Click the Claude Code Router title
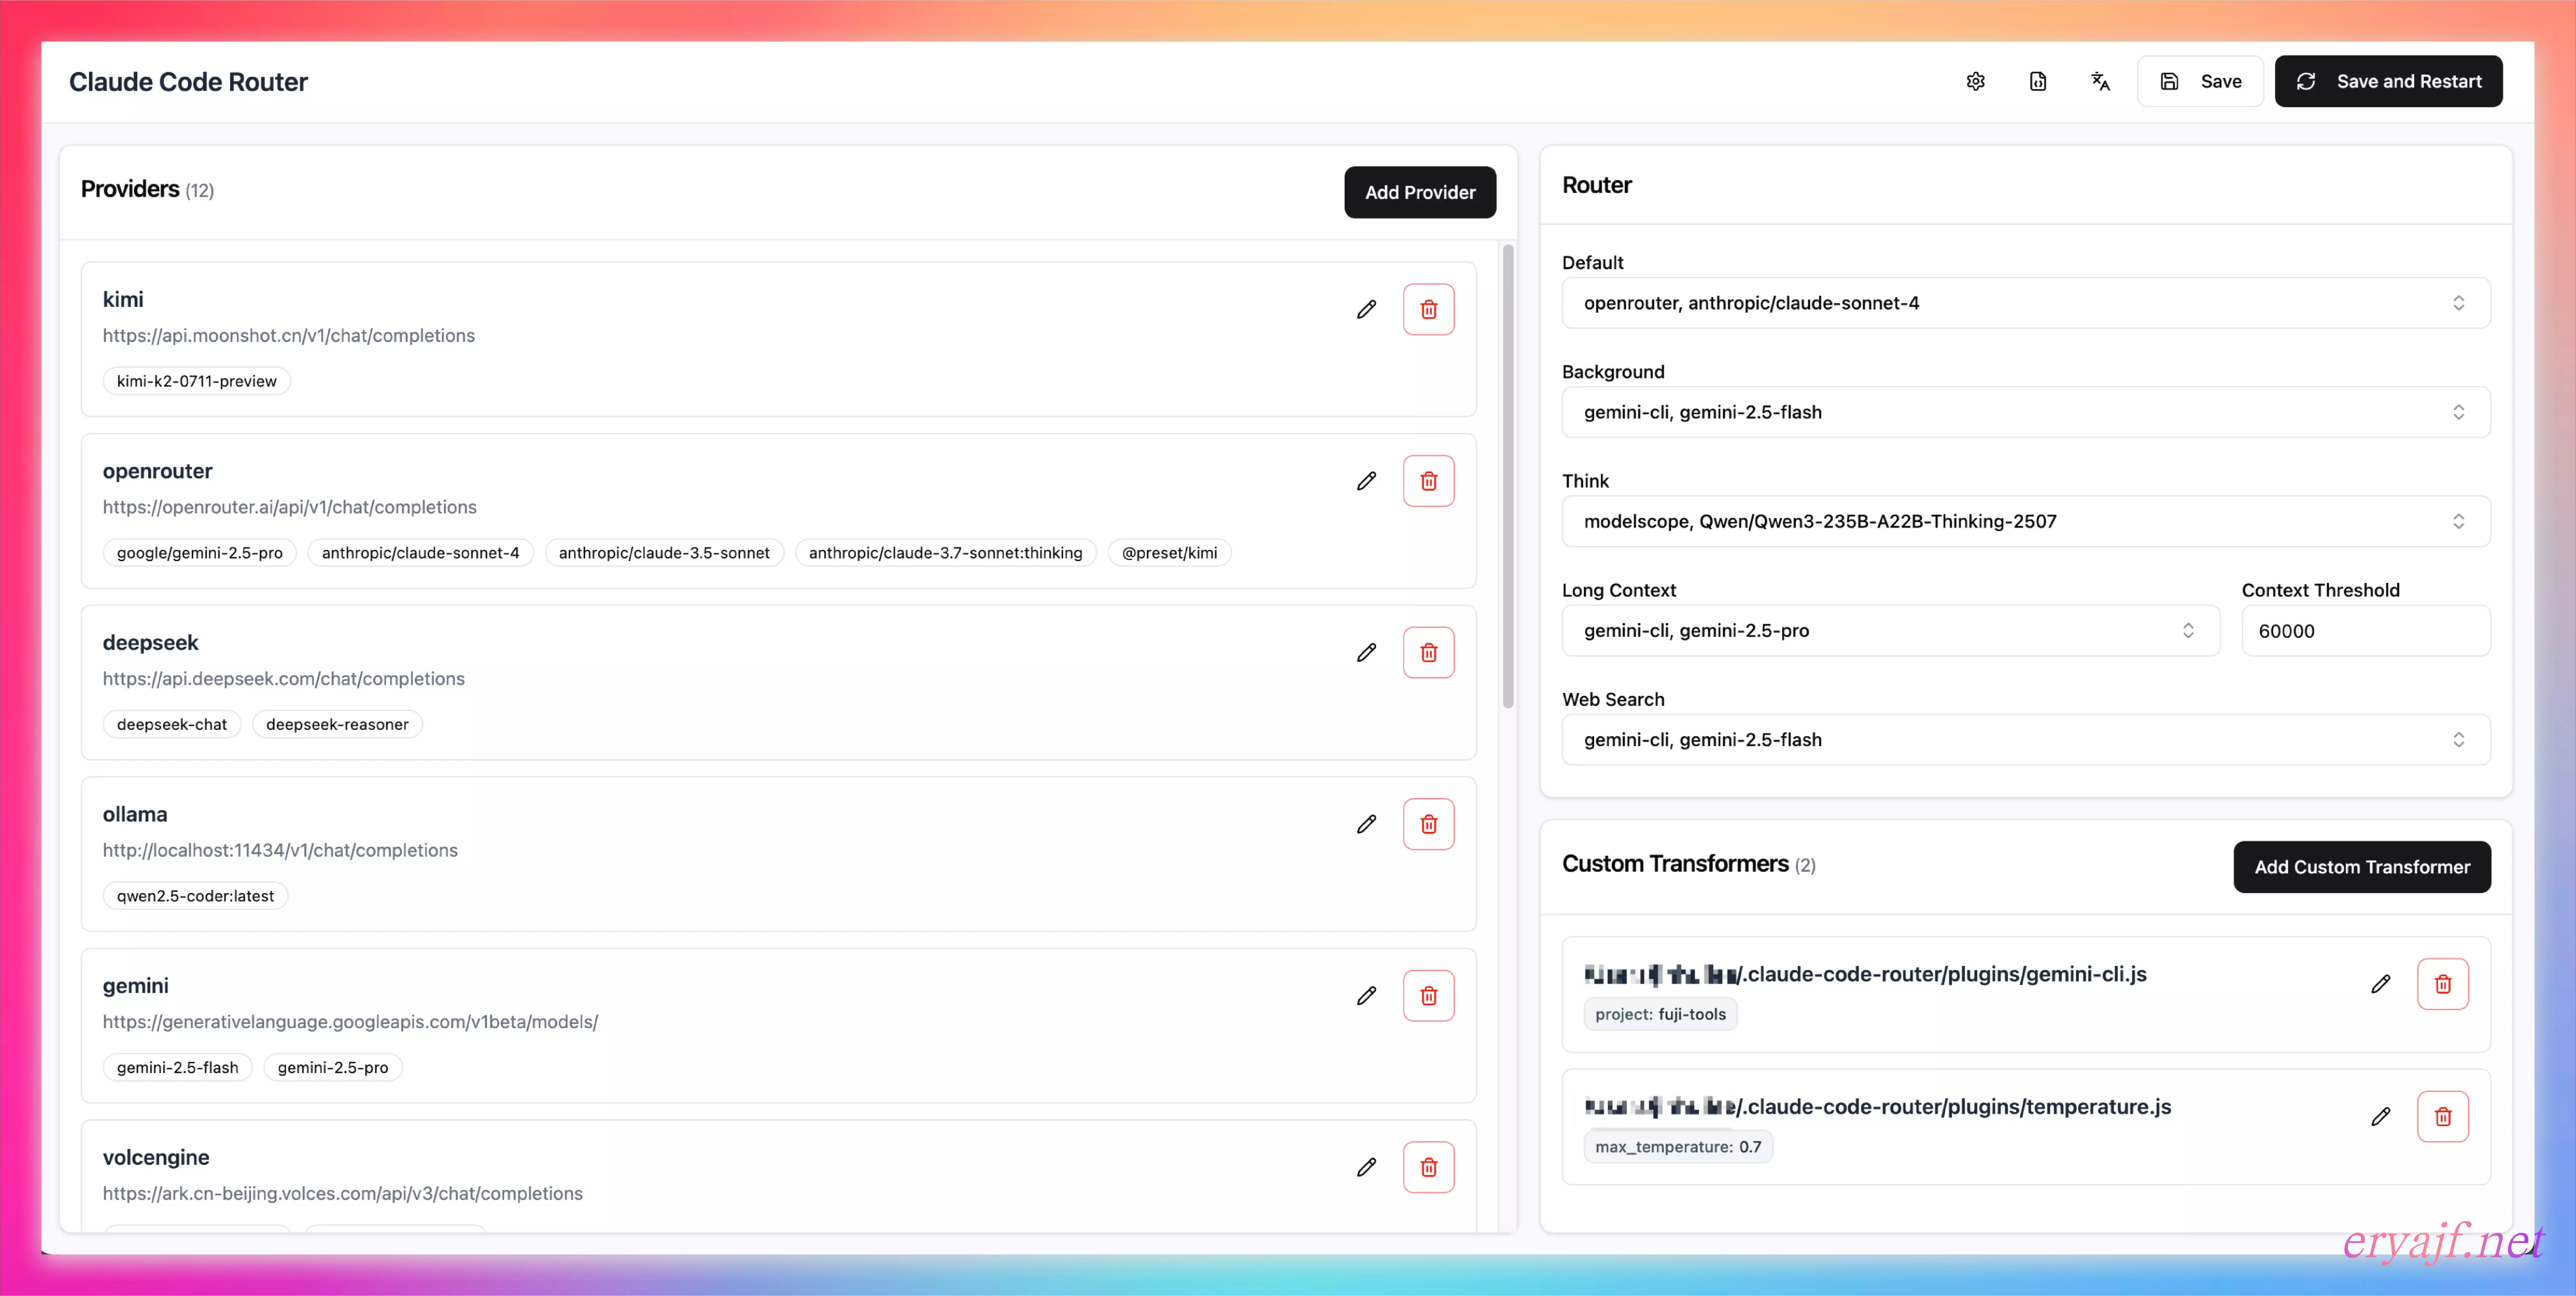The width and height of the screenshot is (2576, 1296). coord(188,82)
